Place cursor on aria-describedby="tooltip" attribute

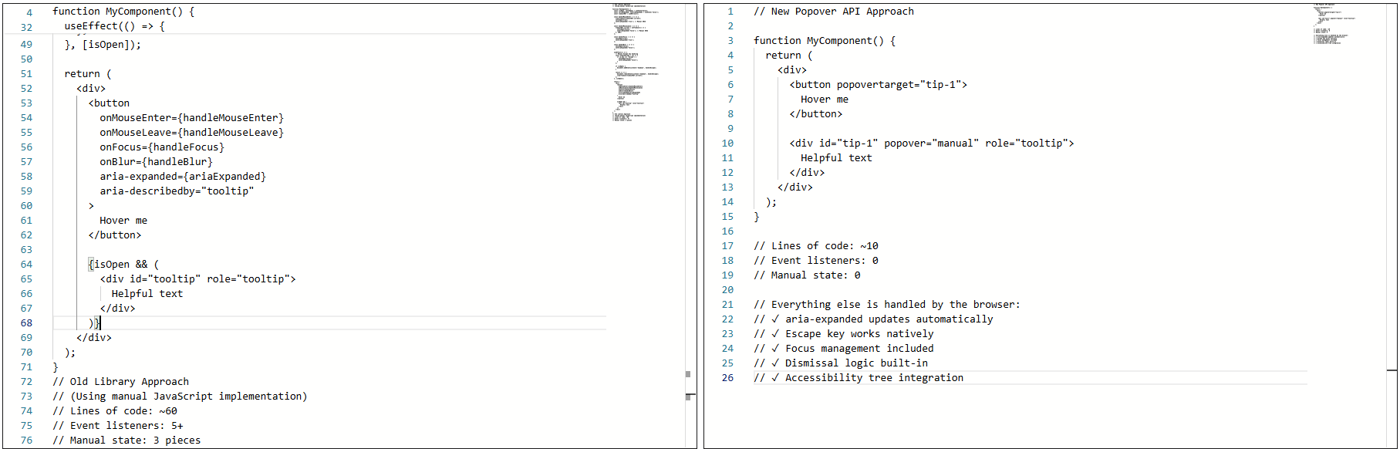point(176,191)
